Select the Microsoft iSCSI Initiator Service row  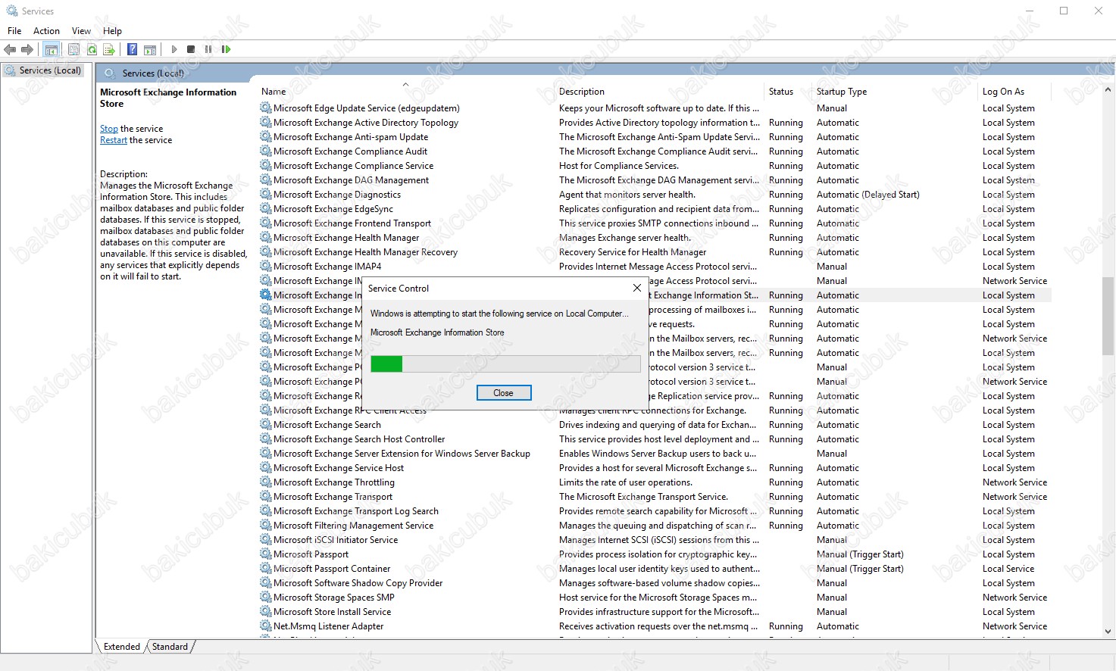pos(655,540)
